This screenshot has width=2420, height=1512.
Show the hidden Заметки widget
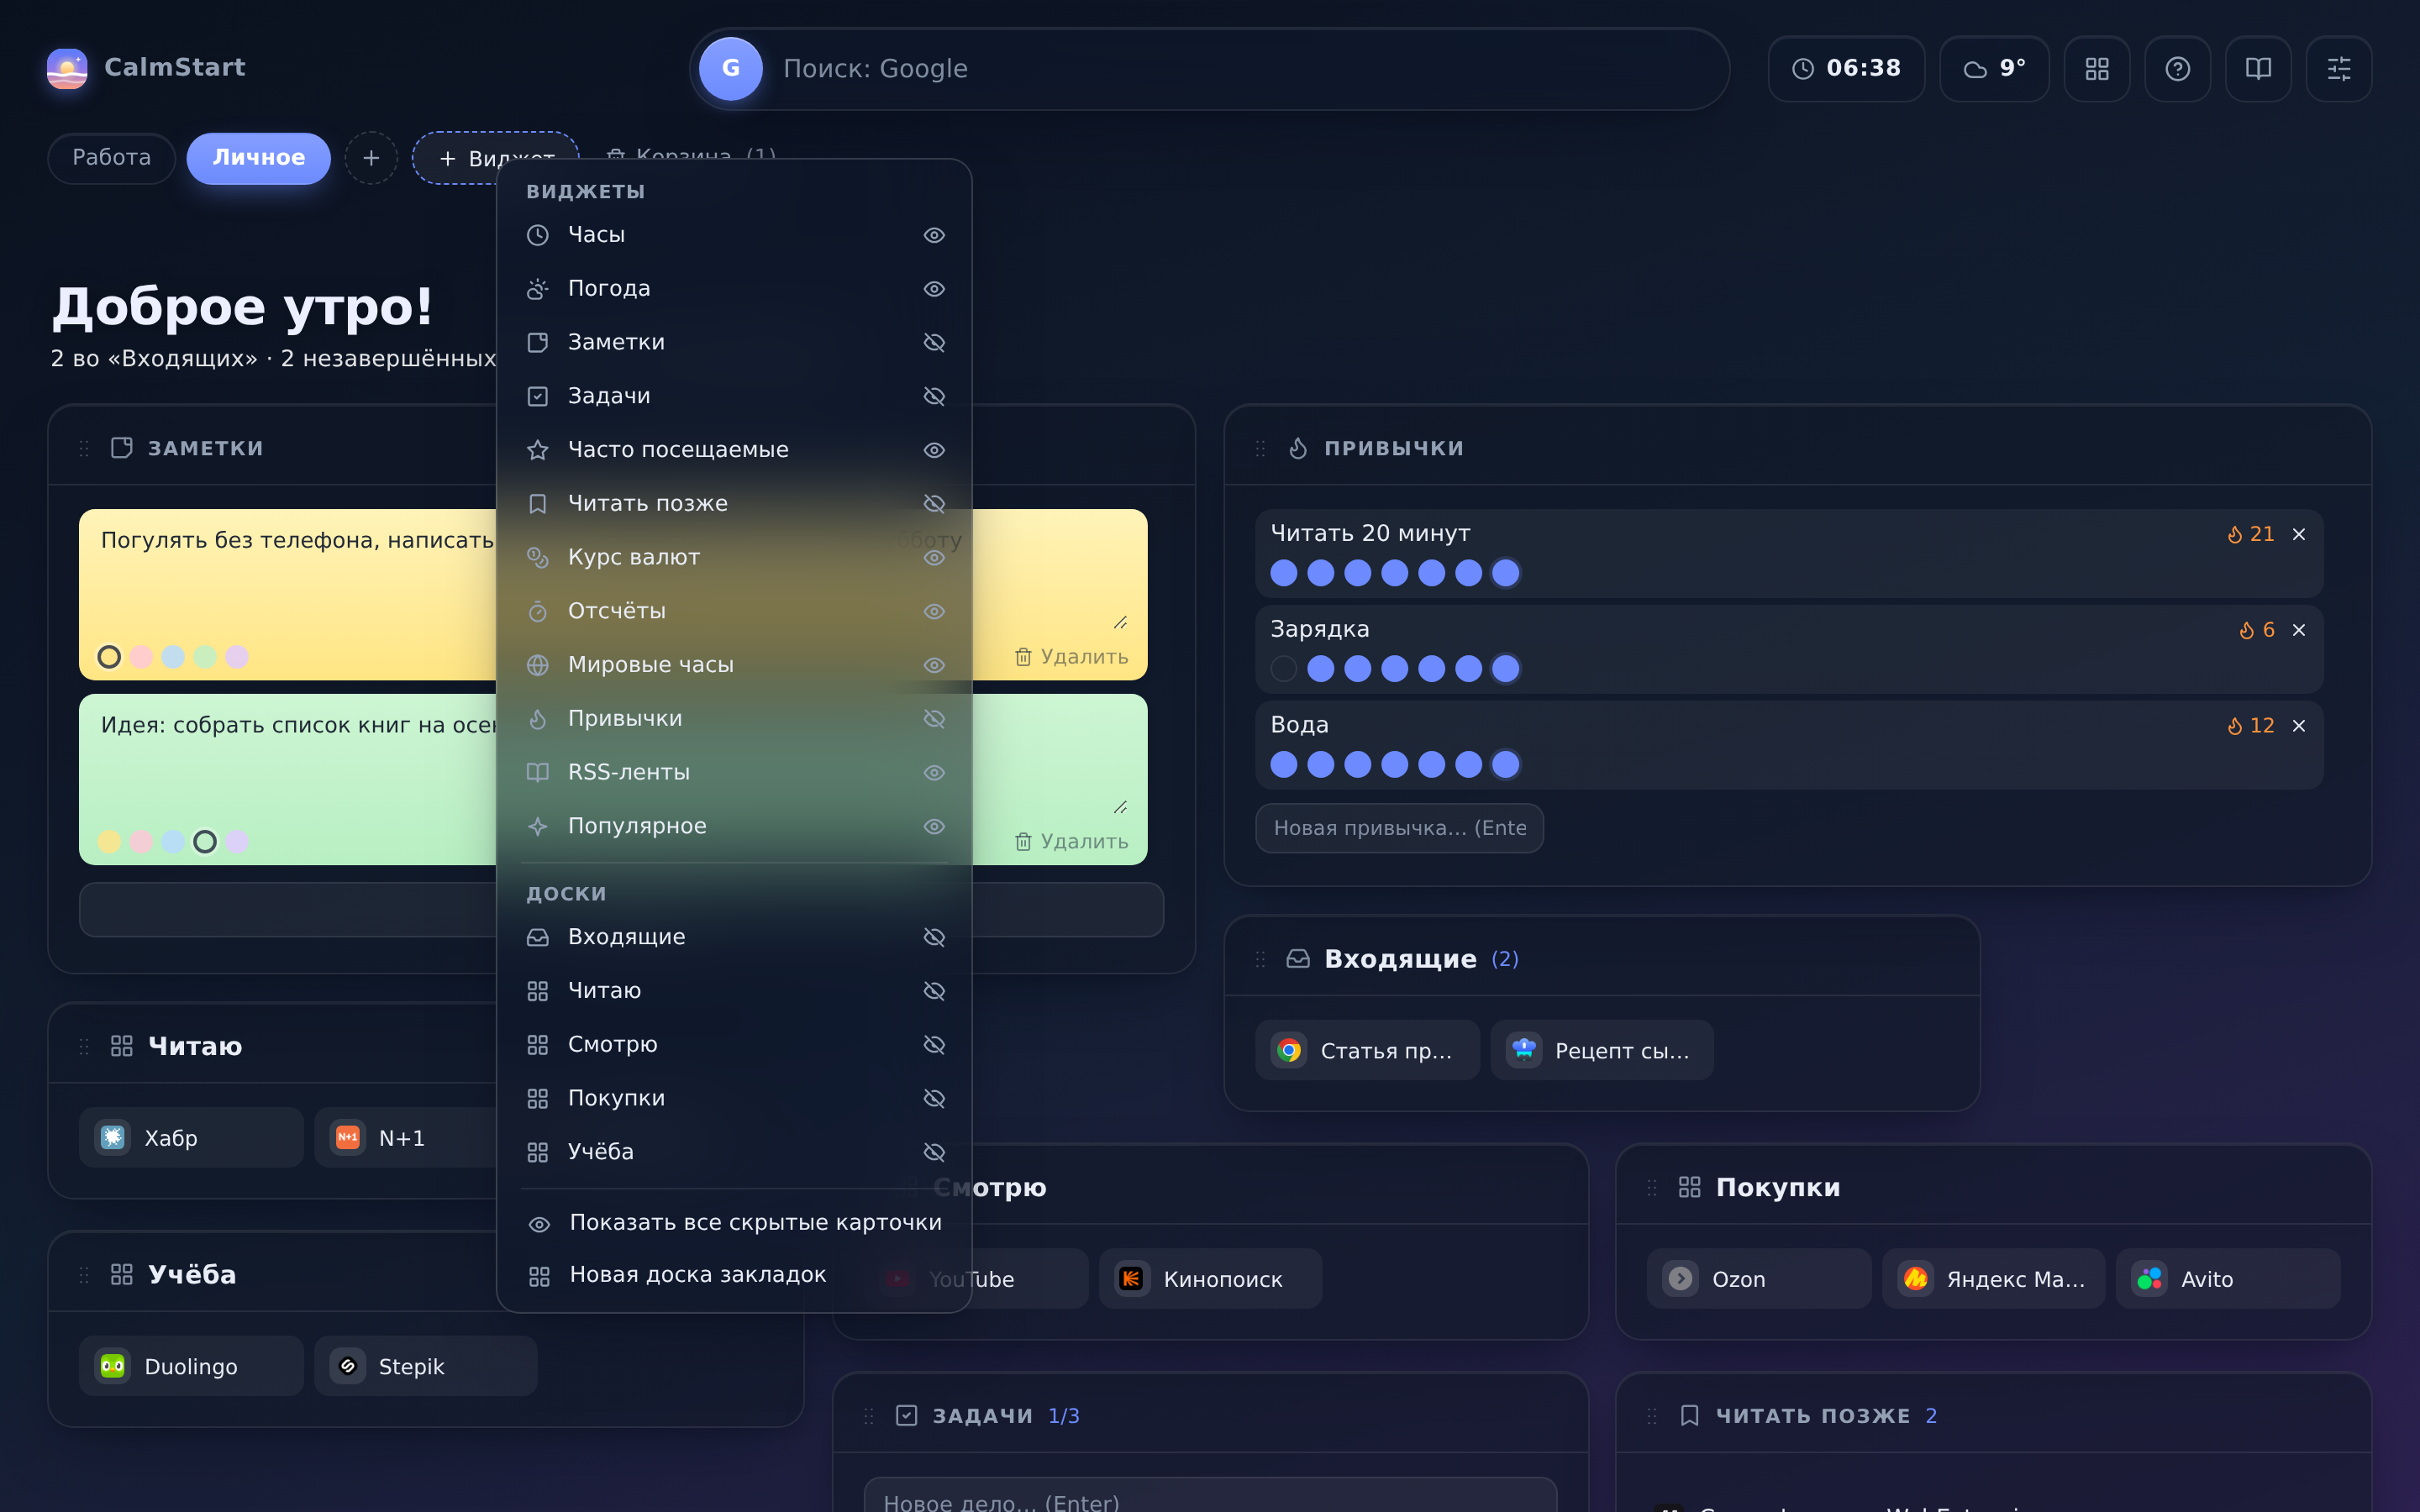click(x=934, y=342)
